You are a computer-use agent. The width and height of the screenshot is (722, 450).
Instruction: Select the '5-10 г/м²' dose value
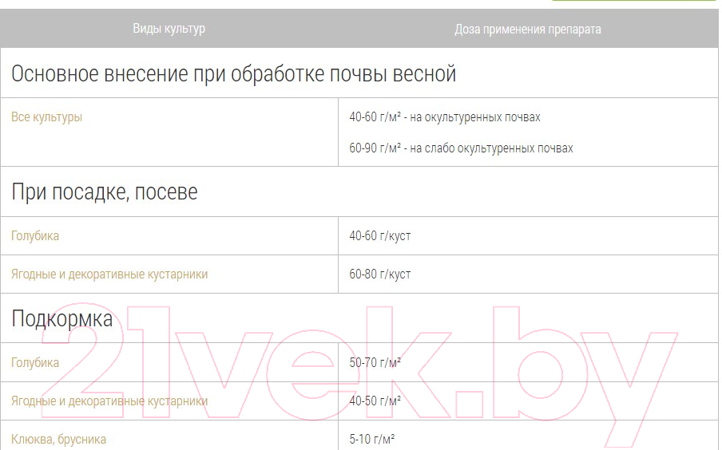[x=372, y=440]
